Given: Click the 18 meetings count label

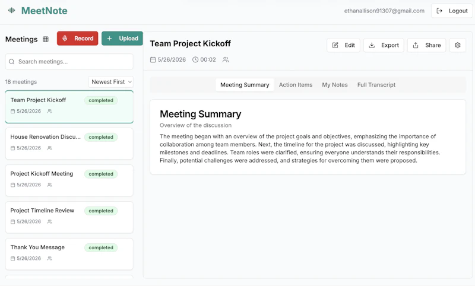Looking at the screenshot, I should click(21, 82).
